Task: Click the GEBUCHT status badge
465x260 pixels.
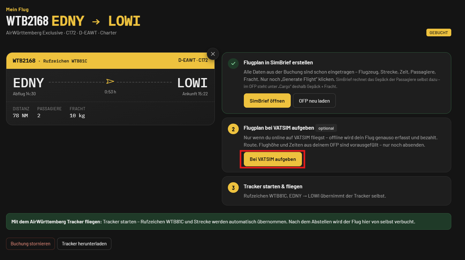Action: point(439,32)
